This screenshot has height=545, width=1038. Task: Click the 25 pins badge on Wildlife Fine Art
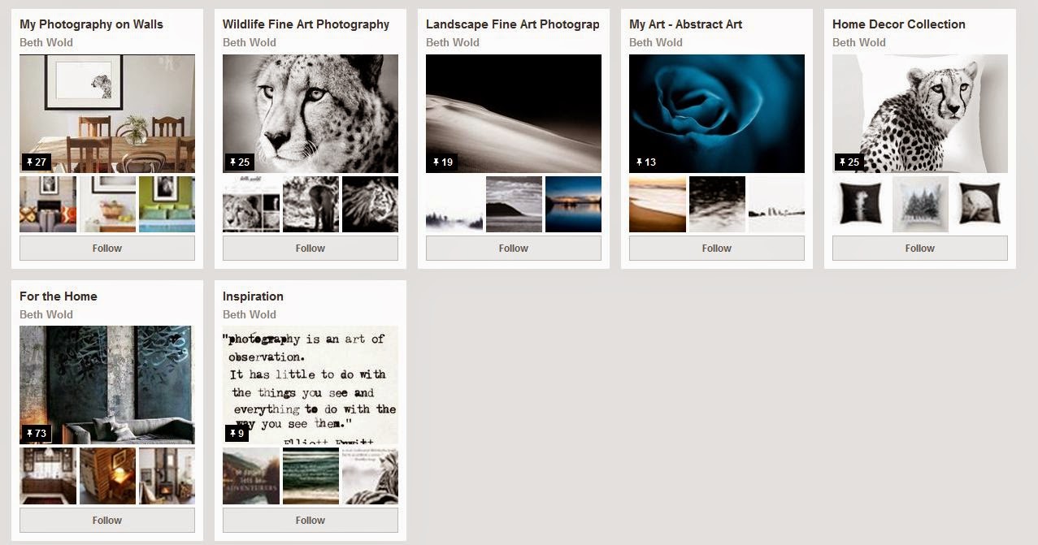click(240, 162)
